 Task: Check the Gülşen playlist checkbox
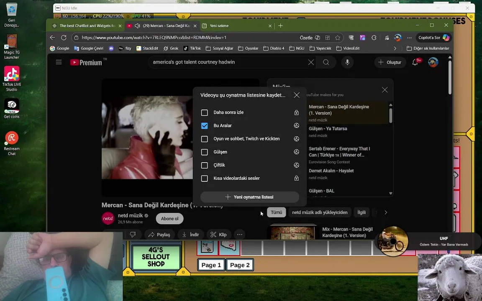pyautogui.click(x=205, y=152)
